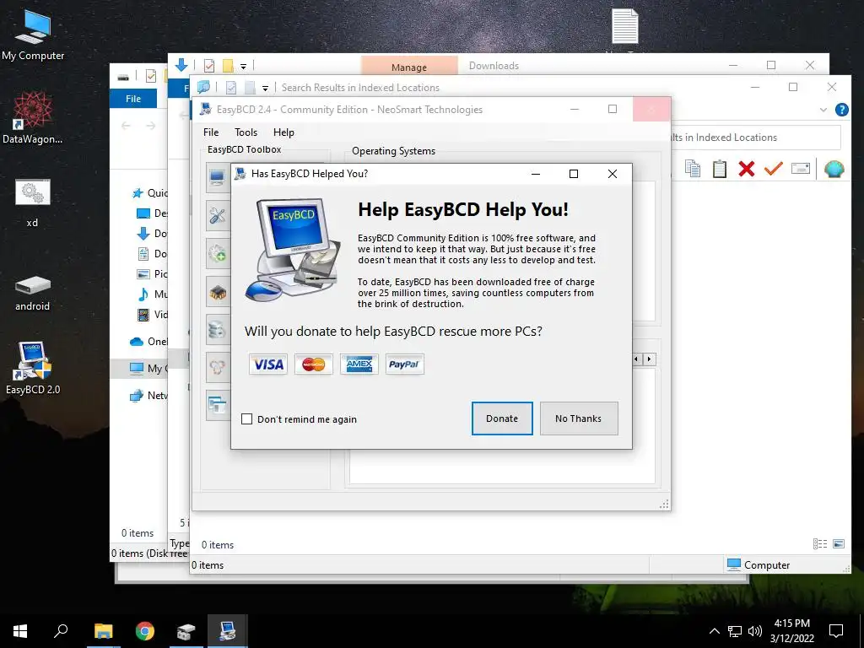Click the volume speaker tray icon
This screenshot has width=864, height=648.
click(x=755, y=631)
